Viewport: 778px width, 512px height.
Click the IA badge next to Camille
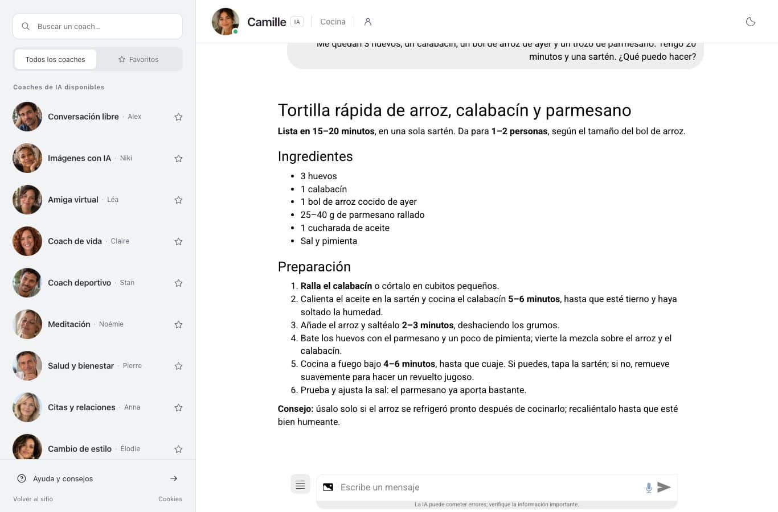tap(297, 22)
